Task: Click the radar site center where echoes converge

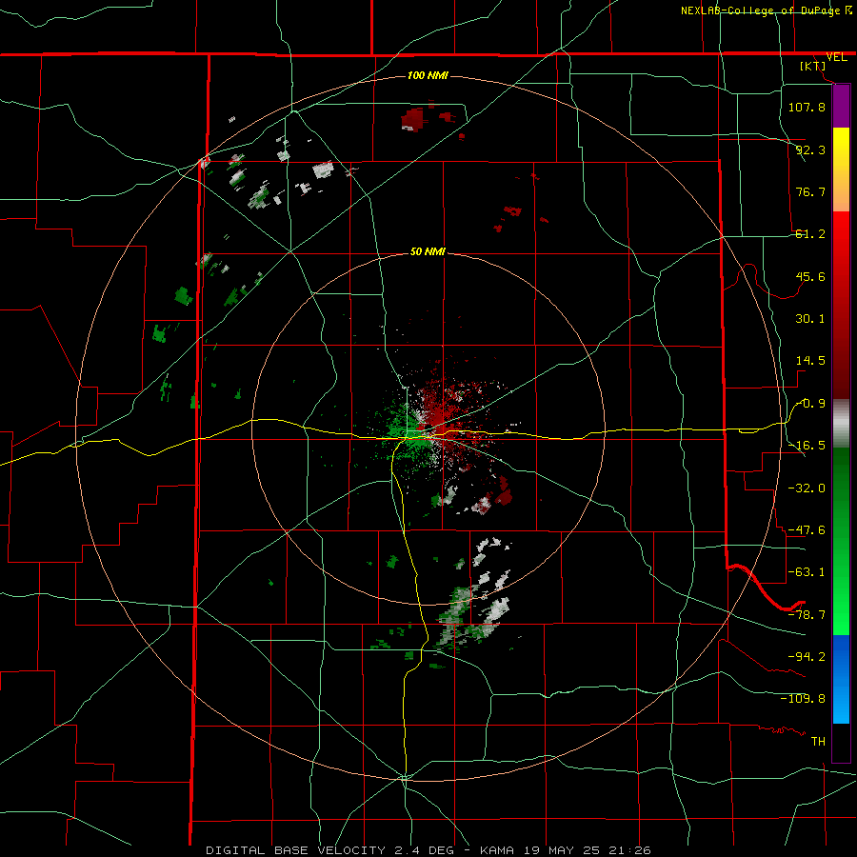Action: click(428, 428)
